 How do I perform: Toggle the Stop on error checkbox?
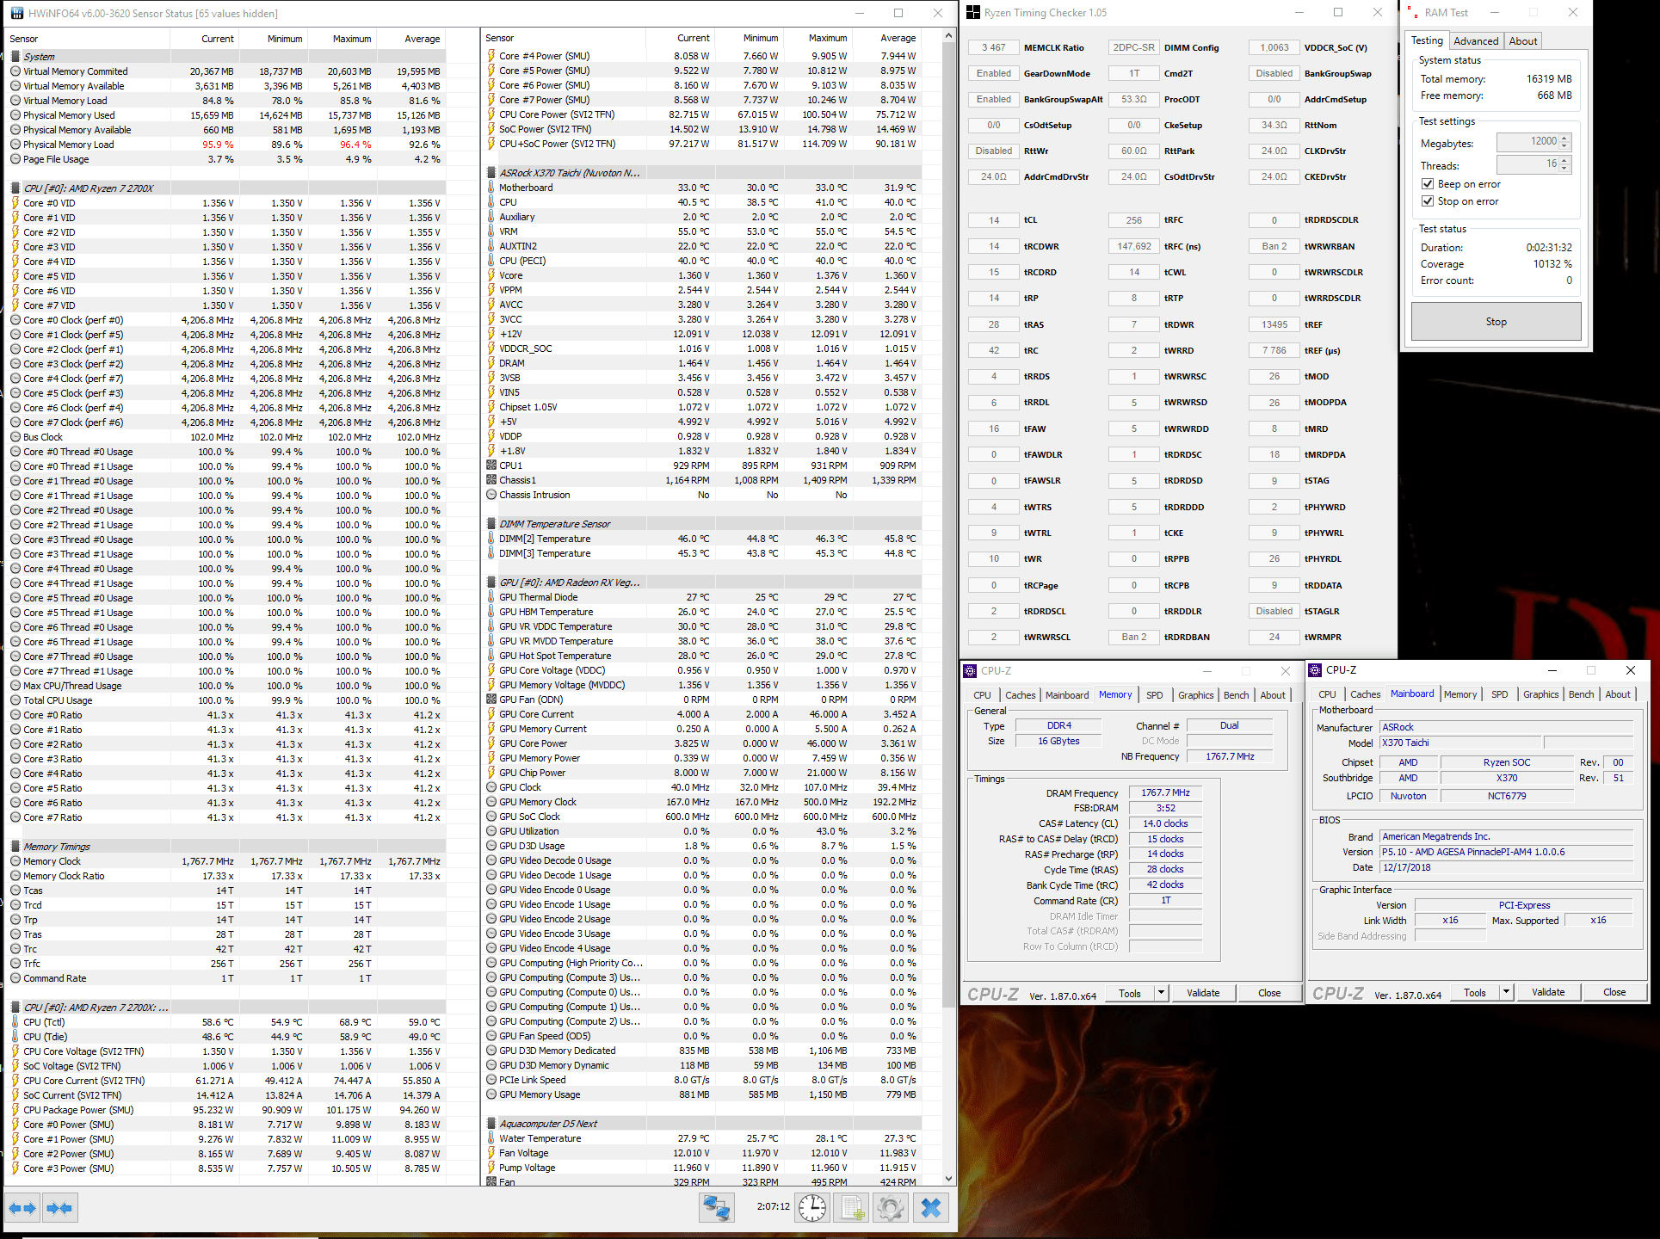tap(1428, 201)
